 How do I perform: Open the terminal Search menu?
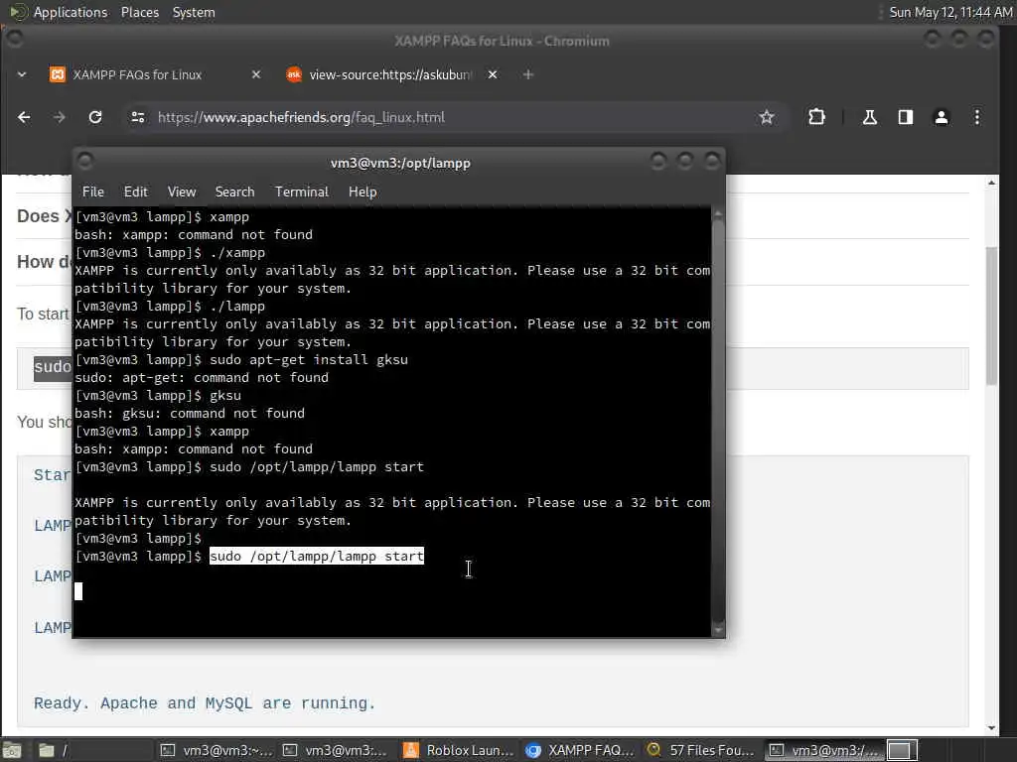click(x=234, y=191)
